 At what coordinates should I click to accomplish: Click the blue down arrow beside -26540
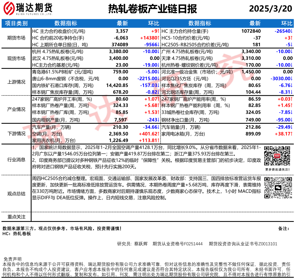tap(291, 31)
